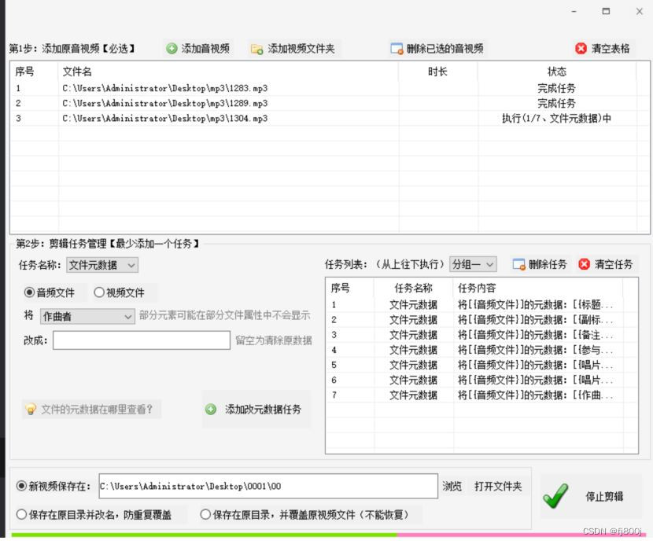This screenshot has width=653, height=544.
Task: Click the folder icon for 添加视频文件夹
Action: coord(256,49)
